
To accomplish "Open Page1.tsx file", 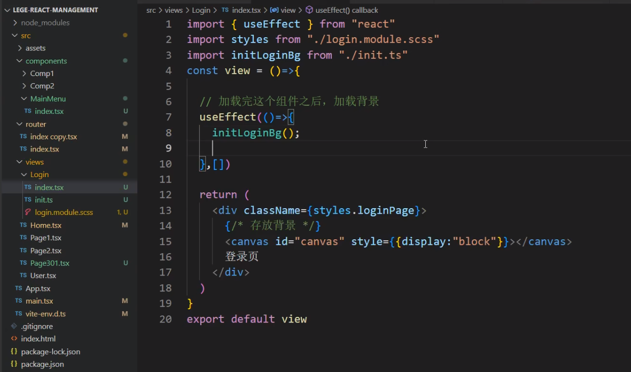I will (x=45, y=238).
